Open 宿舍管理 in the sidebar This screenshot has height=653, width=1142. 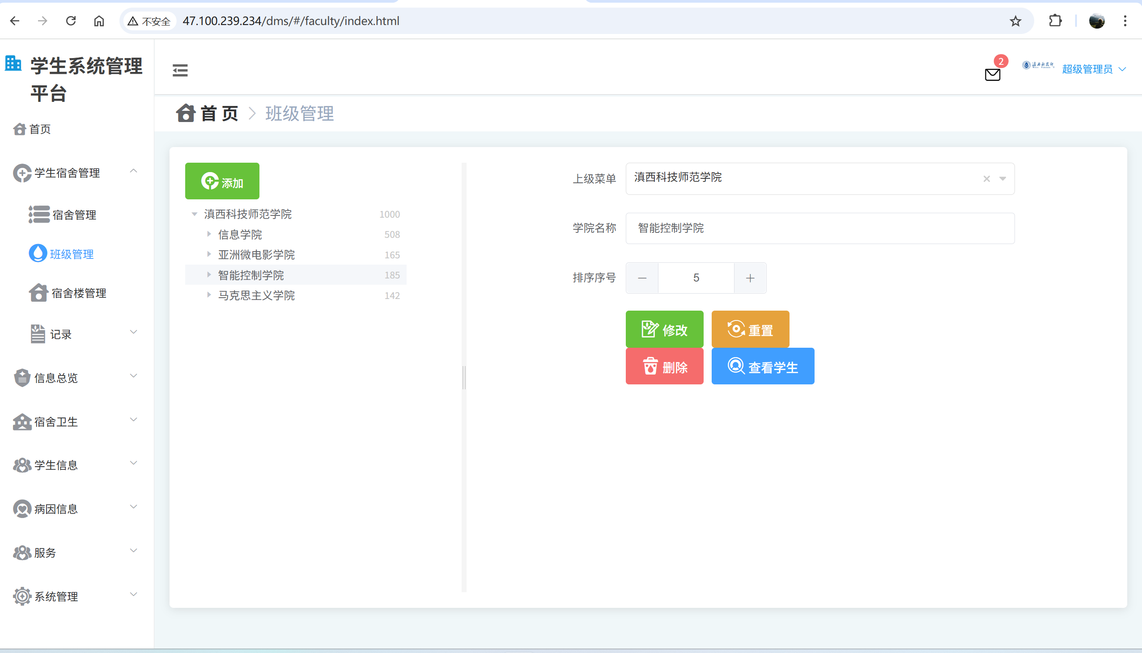(74, 215)
